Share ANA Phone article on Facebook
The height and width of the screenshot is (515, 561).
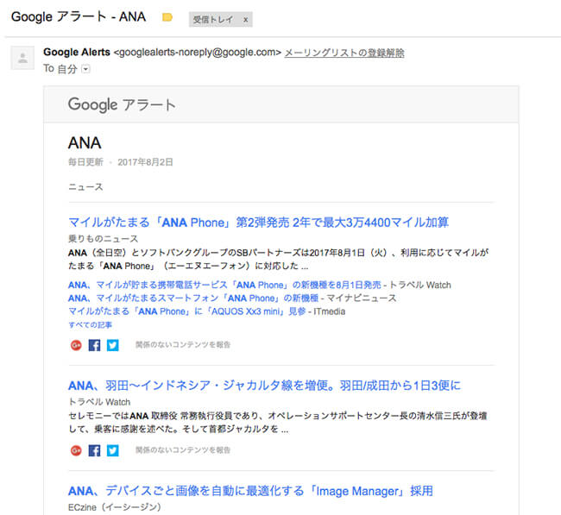(94, 345)
